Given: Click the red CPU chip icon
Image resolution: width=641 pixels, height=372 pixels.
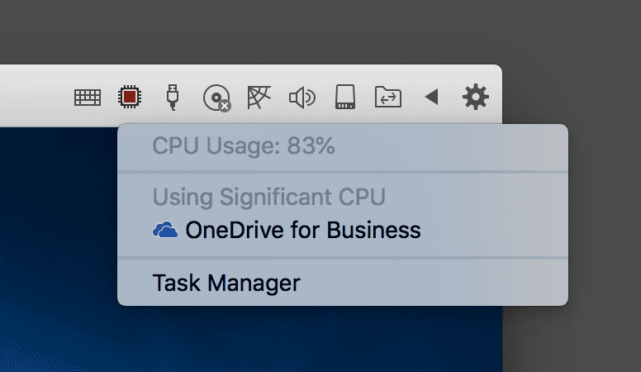Looking at the screenshot, I should pos(130,97).
